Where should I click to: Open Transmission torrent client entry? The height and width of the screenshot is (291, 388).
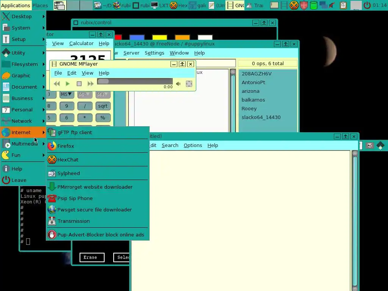point(98,221)
